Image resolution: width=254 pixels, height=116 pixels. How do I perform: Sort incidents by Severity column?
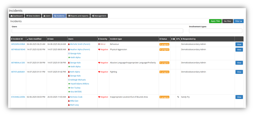[x=103, y=39]
